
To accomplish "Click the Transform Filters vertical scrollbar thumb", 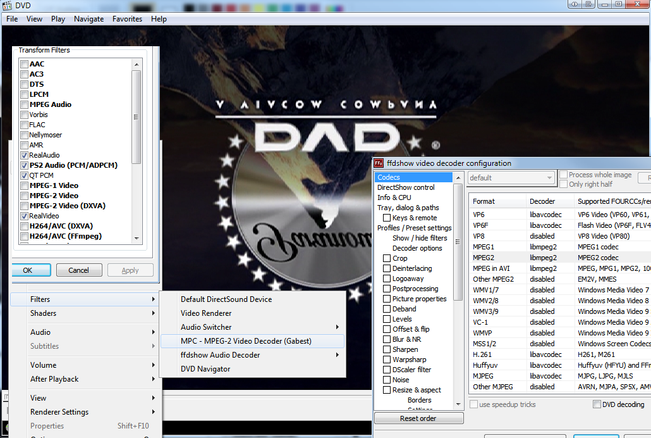I will click(137, 117).
